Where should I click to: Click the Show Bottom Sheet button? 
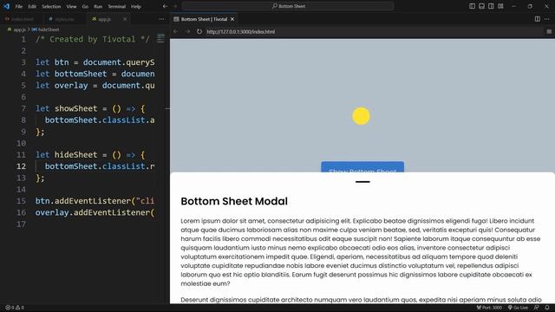pos(362,167)
